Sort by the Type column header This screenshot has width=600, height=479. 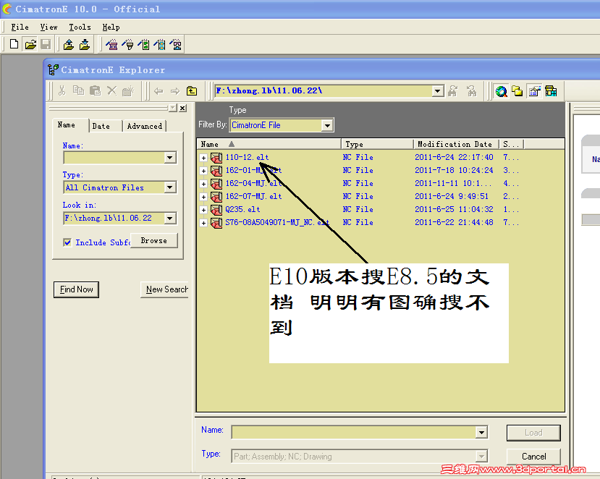377,144
